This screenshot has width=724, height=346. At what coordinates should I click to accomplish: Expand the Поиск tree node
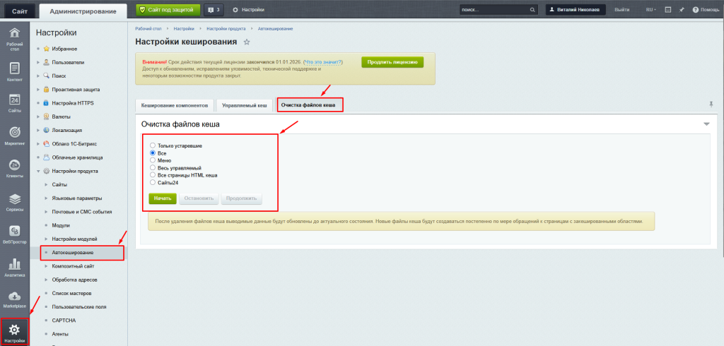(x=38, y=76)
